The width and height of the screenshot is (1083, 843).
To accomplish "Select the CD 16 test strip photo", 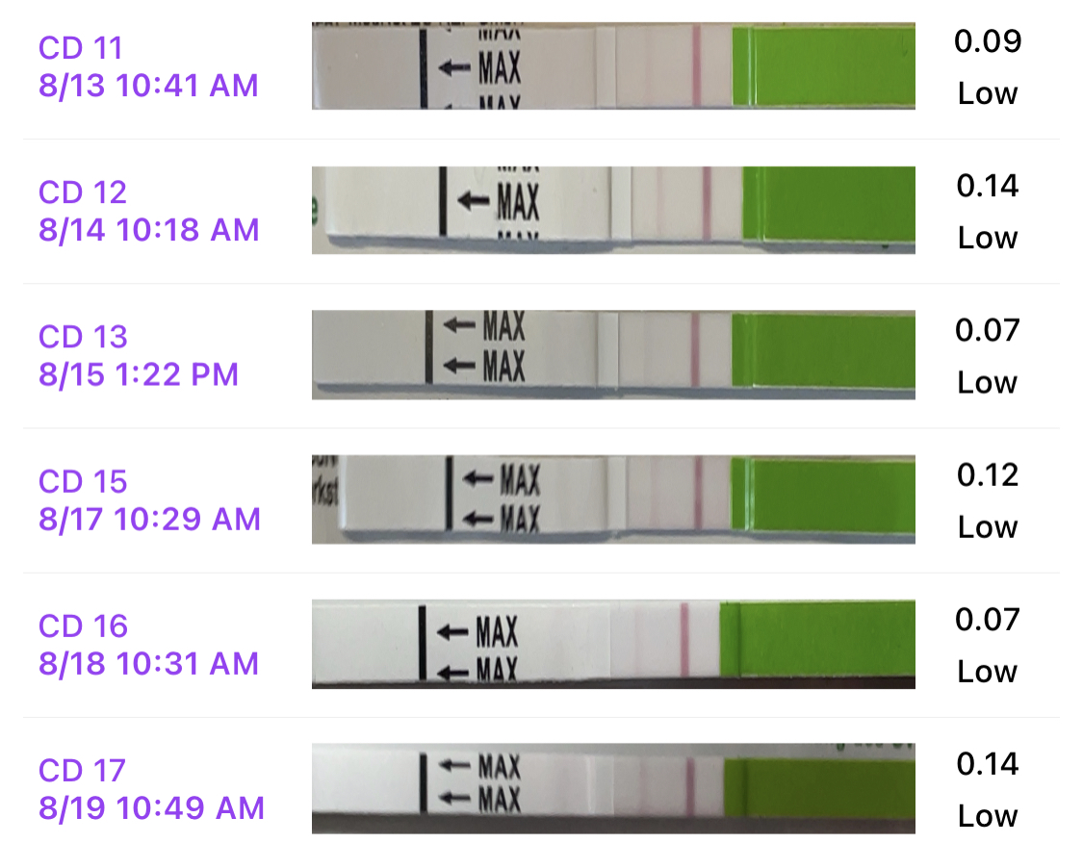I will (x=613, y=644).
